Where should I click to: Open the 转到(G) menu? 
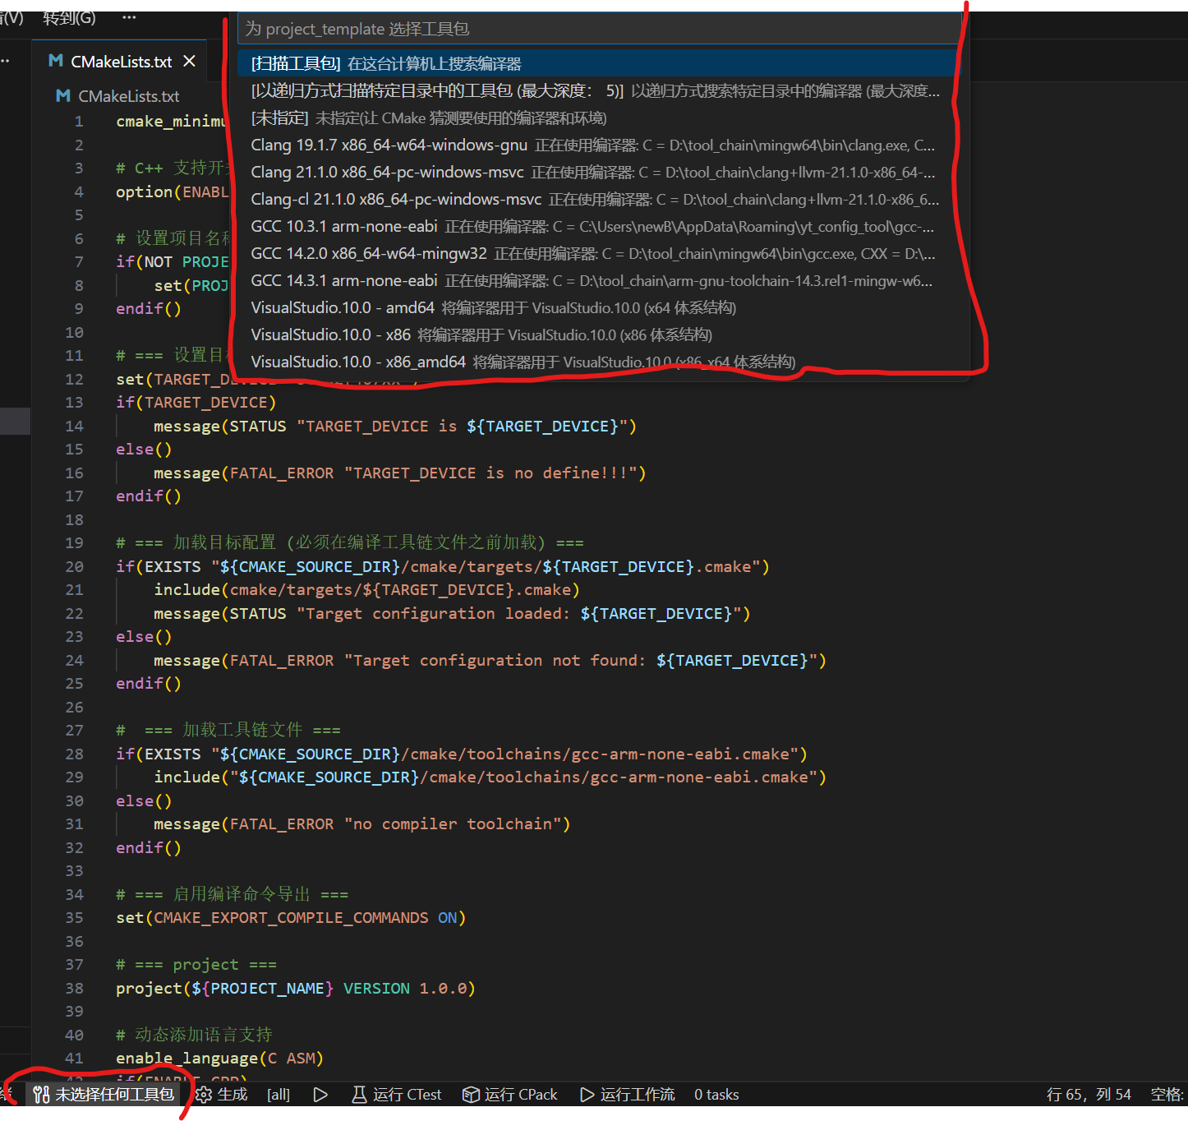(x=69, y=17)
